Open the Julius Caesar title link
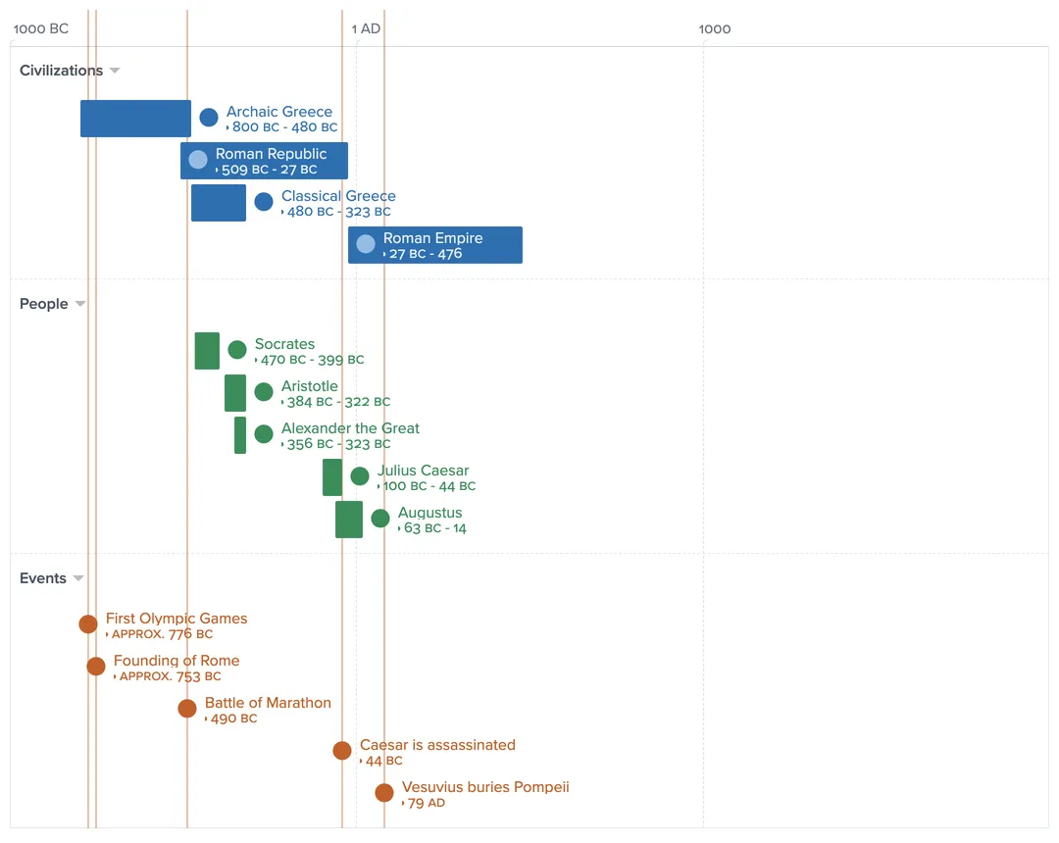This screenshot has width=1059, height=843. coord(423,471)
